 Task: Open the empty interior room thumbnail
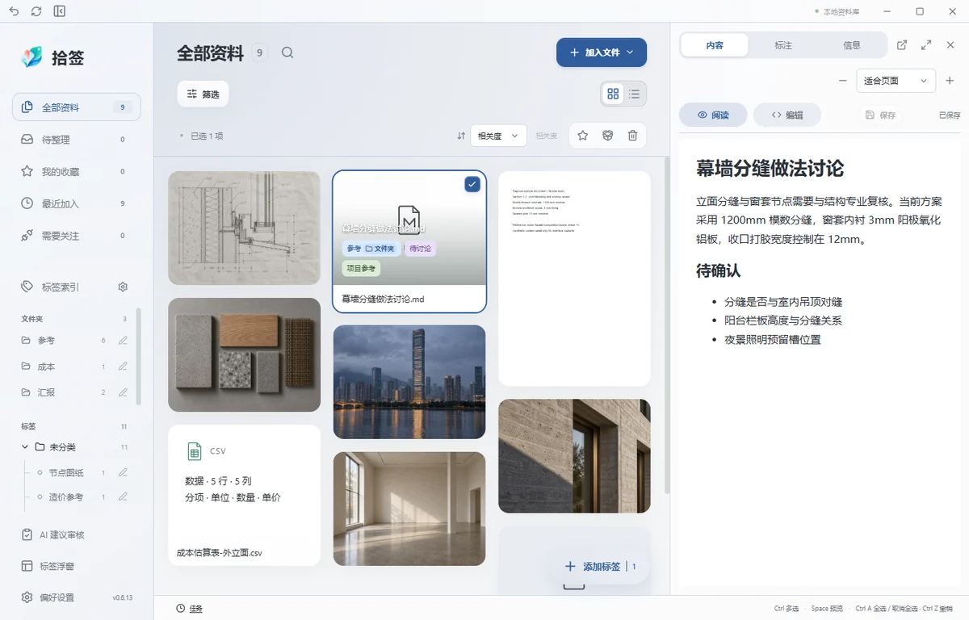coord(409,509)
